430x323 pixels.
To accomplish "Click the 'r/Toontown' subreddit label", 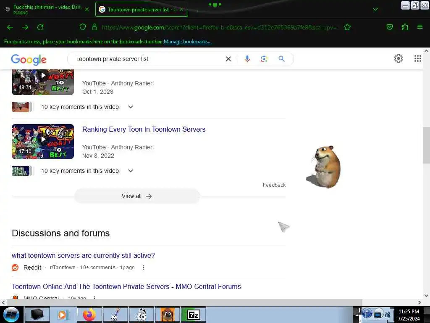I will click(x=63, y=267).
